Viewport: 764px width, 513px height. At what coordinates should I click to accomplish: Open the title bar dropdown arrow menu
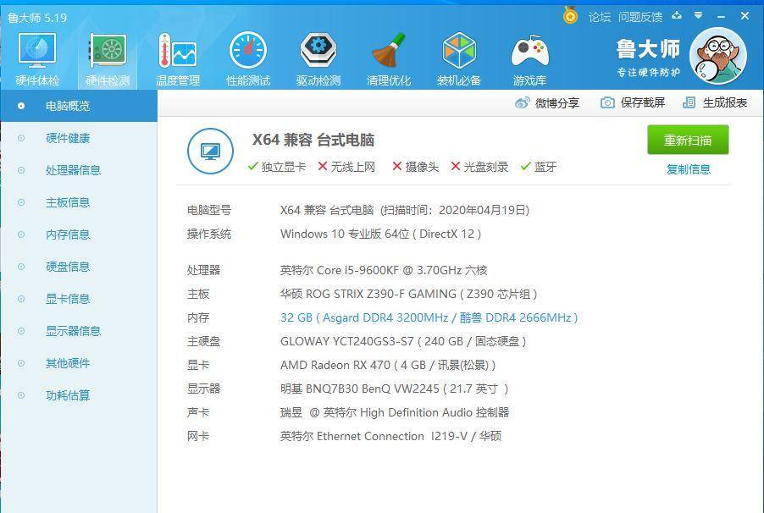[697, 15]
